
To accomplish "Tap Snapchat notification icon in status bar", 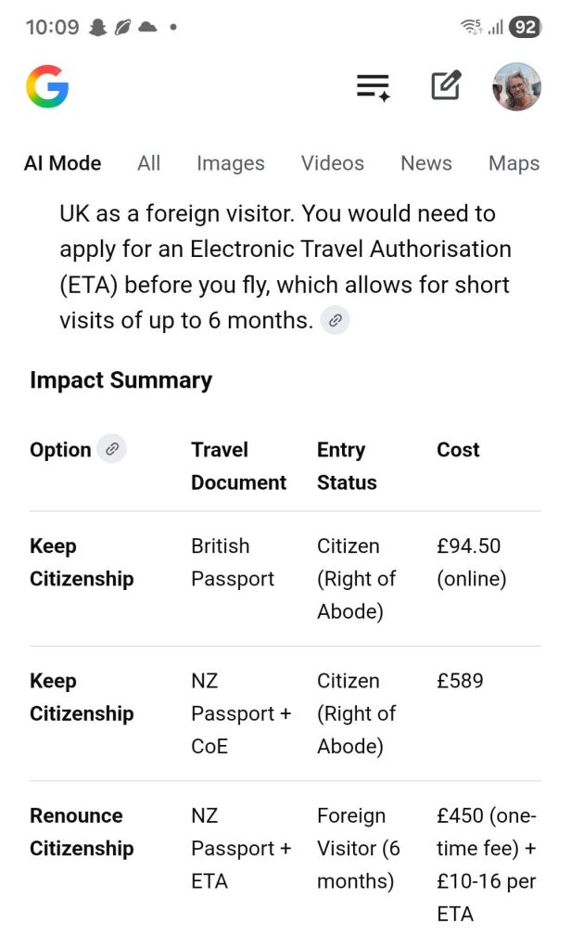I will (x=97, y=28).
